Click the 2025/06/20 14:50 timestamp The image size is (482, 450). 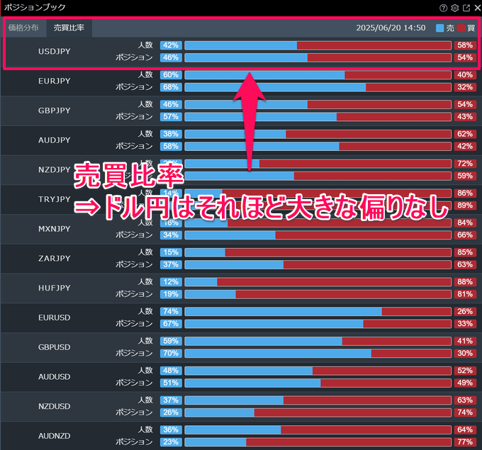click(x=391, y=28)
